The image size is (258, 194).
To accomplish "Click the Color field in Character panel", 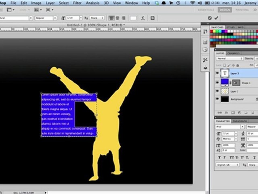I will pyautogui.click(x=253, y=150).
